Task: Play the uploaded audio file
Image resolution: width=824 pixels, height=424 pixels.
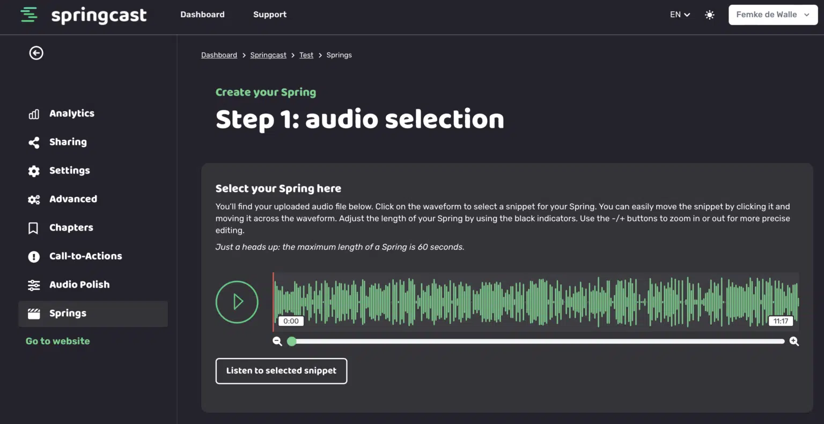Action: (x=237, y=302)
